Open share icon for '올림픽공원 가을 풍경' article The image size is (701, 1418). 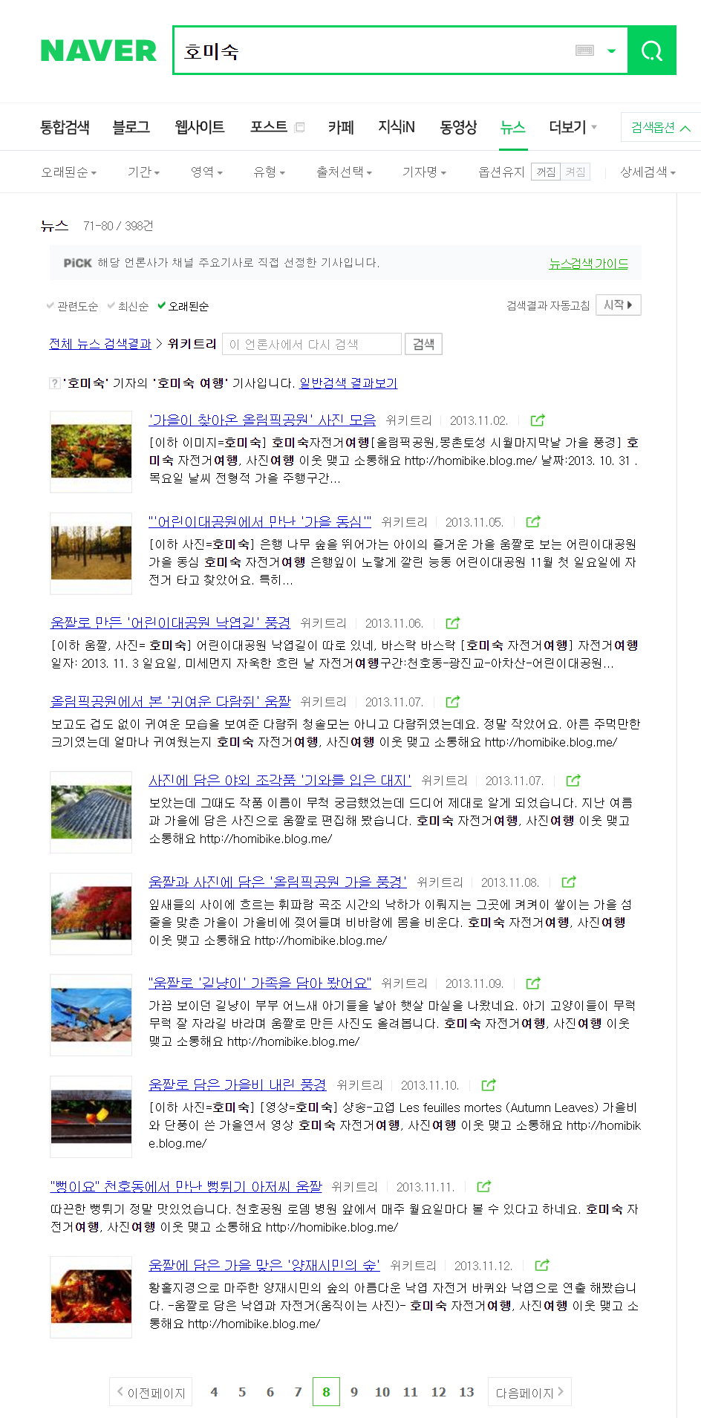569,882
